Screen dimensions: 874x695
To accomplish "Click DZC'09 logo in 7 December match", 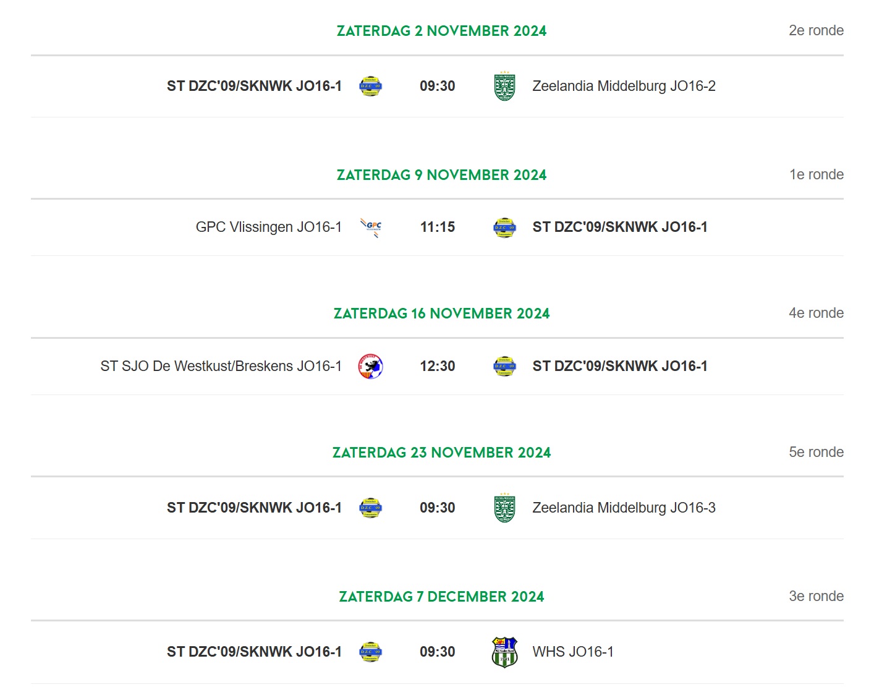I will tap(371, 652).
